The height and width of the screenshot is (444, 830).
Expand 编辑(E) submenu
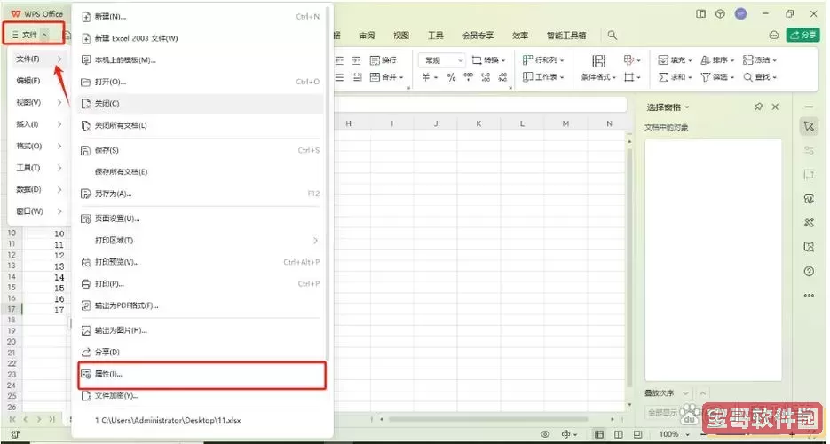(x=39, y=81)
